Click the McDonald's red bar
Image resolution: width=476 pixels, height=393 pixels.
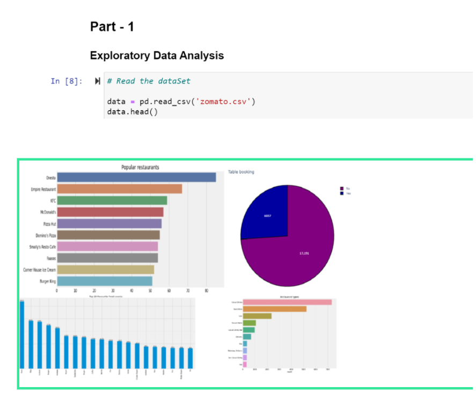tap(110, 212)
